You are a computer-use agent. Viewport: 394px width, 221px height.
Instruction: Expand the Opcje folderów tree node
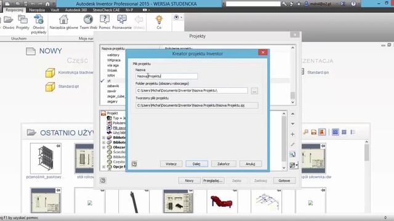pyautogui.click(x=103, y=166)
